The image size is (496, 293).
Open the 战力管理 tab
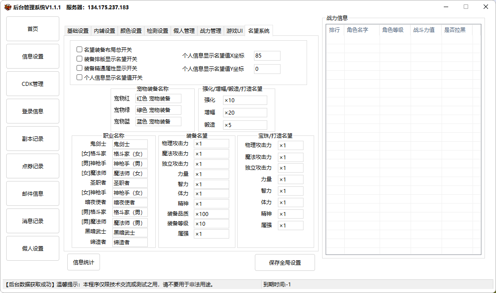click(211, 31)
